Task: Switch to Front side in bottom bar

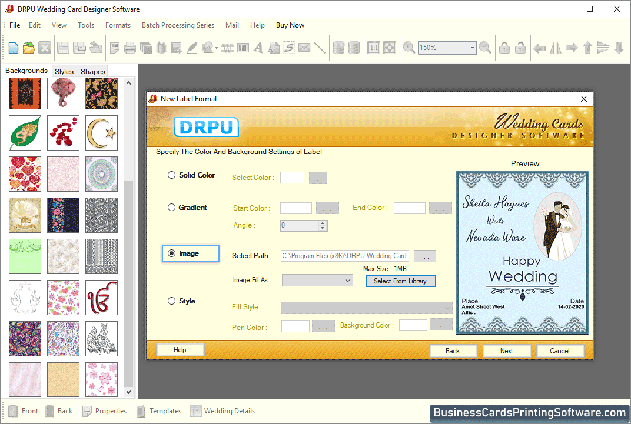Action: tap(24, 411)
